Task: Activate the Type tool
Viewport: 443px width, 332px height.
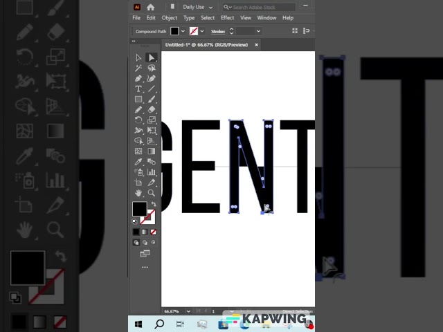Action: pyautogui.click(x=138, y=89)
